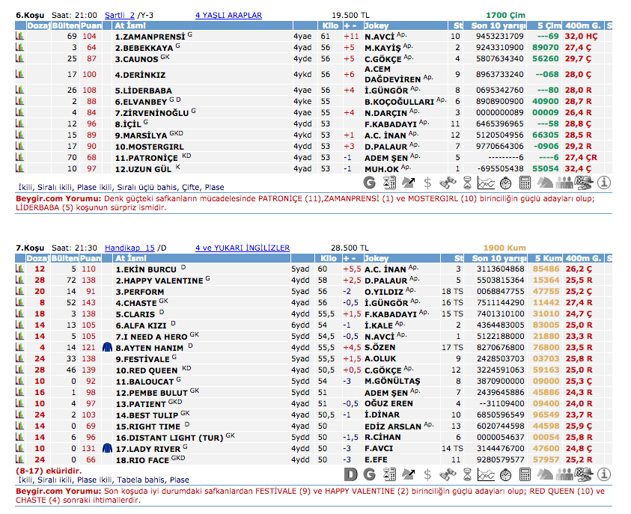Screen dimensions: 631x514
Task: Open the calculator icon under race 7
Action: pos(525,474)
